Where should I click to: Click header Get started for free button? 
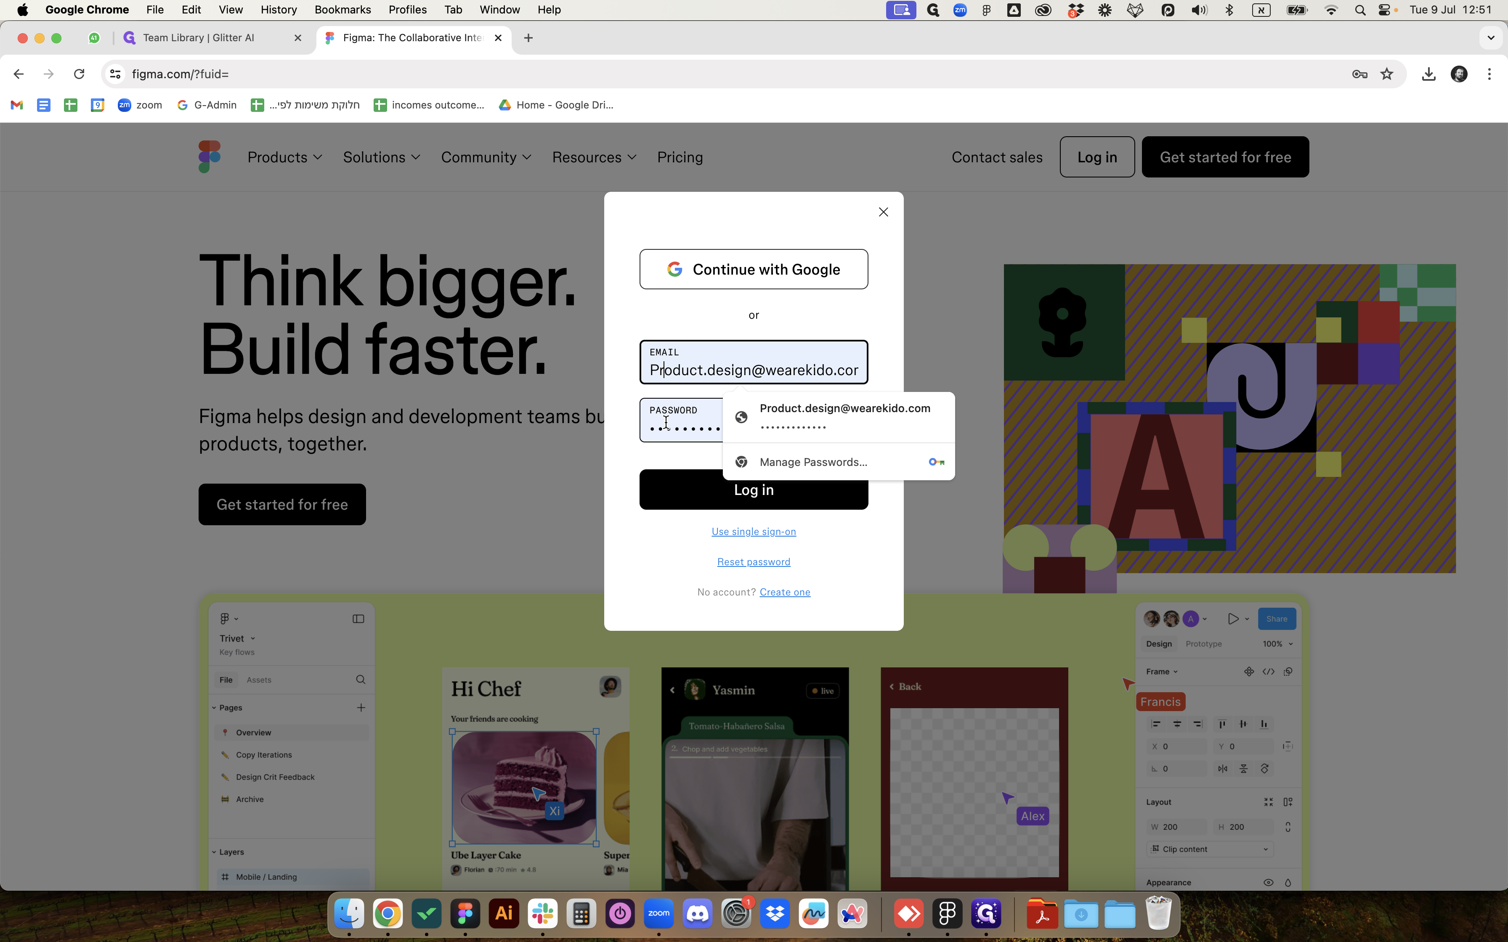click(1225, 157)
